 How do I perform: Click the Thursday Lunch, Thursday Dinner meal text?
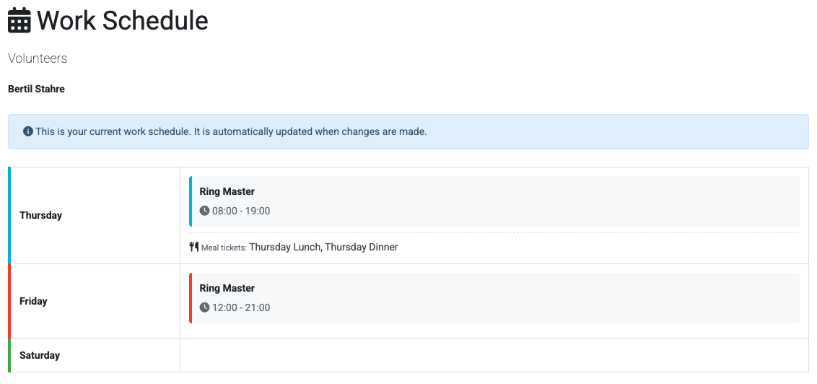(323, 247)
